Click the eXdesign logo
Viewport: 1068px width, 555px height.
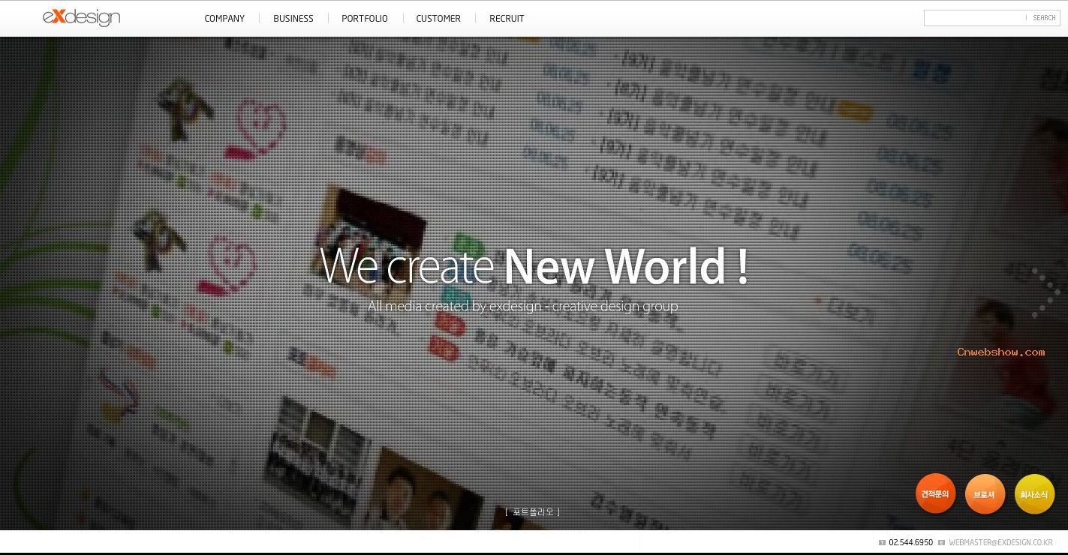tap(81, 18)
